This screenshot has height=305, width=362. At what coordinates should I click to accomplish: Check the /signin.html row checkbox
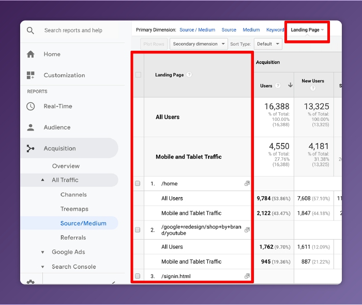tap(138, 276)
